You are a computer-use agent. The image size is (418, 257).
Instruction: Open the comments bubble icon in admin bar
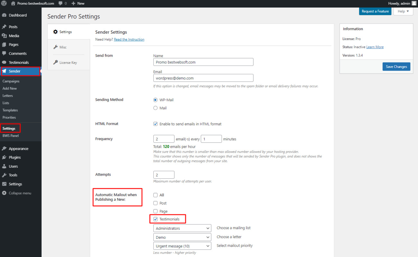pos(60,4)
